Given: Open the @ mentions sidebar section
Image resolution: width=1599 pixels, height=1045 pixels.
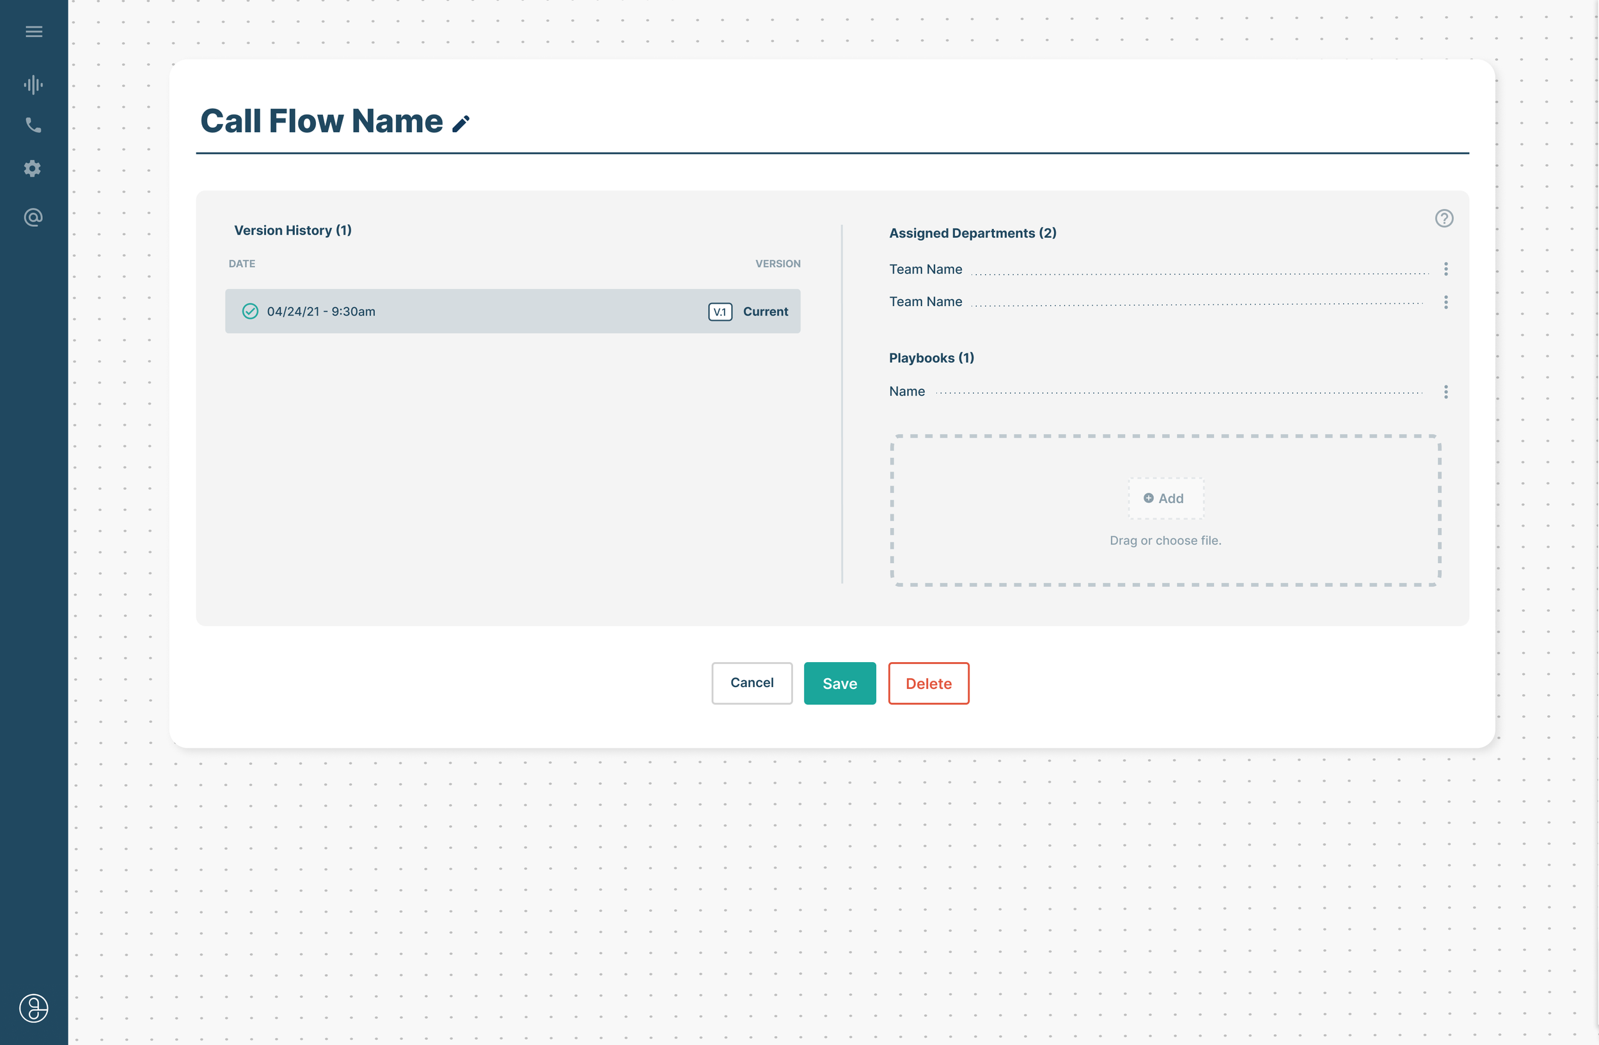Looking at the screenshot, I should click(x=33, y=217).
